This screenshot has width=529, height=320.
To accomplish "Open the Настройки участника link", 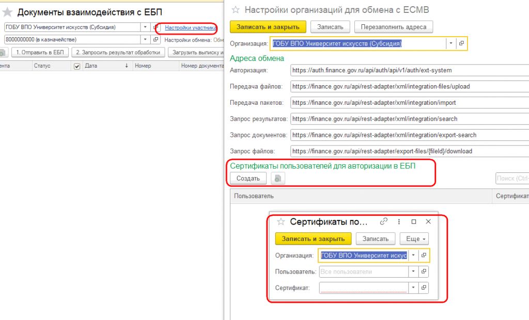I will coord(191,28).
